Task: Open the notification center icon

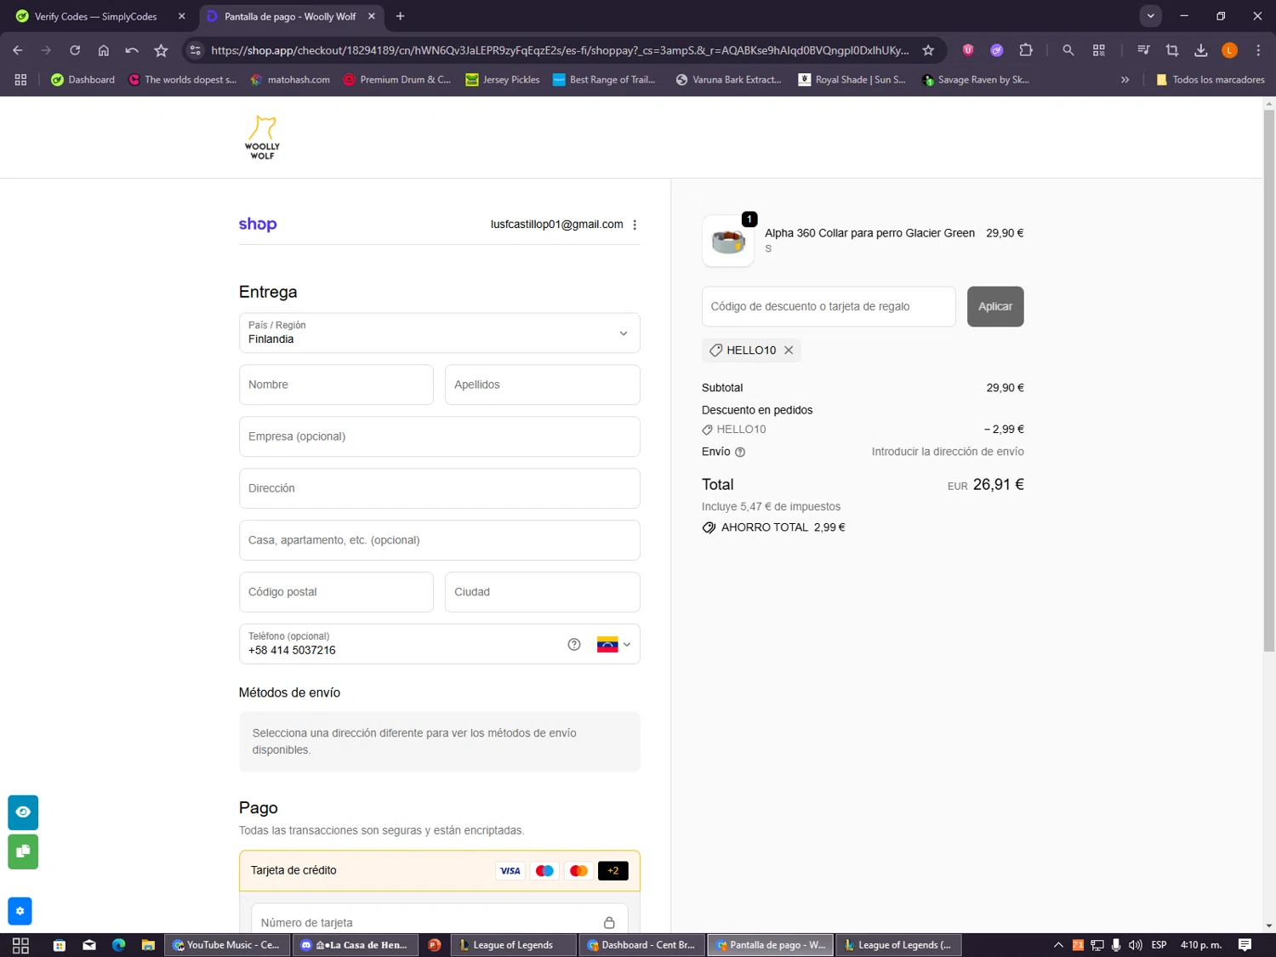Action: [x=1245, y=945]
